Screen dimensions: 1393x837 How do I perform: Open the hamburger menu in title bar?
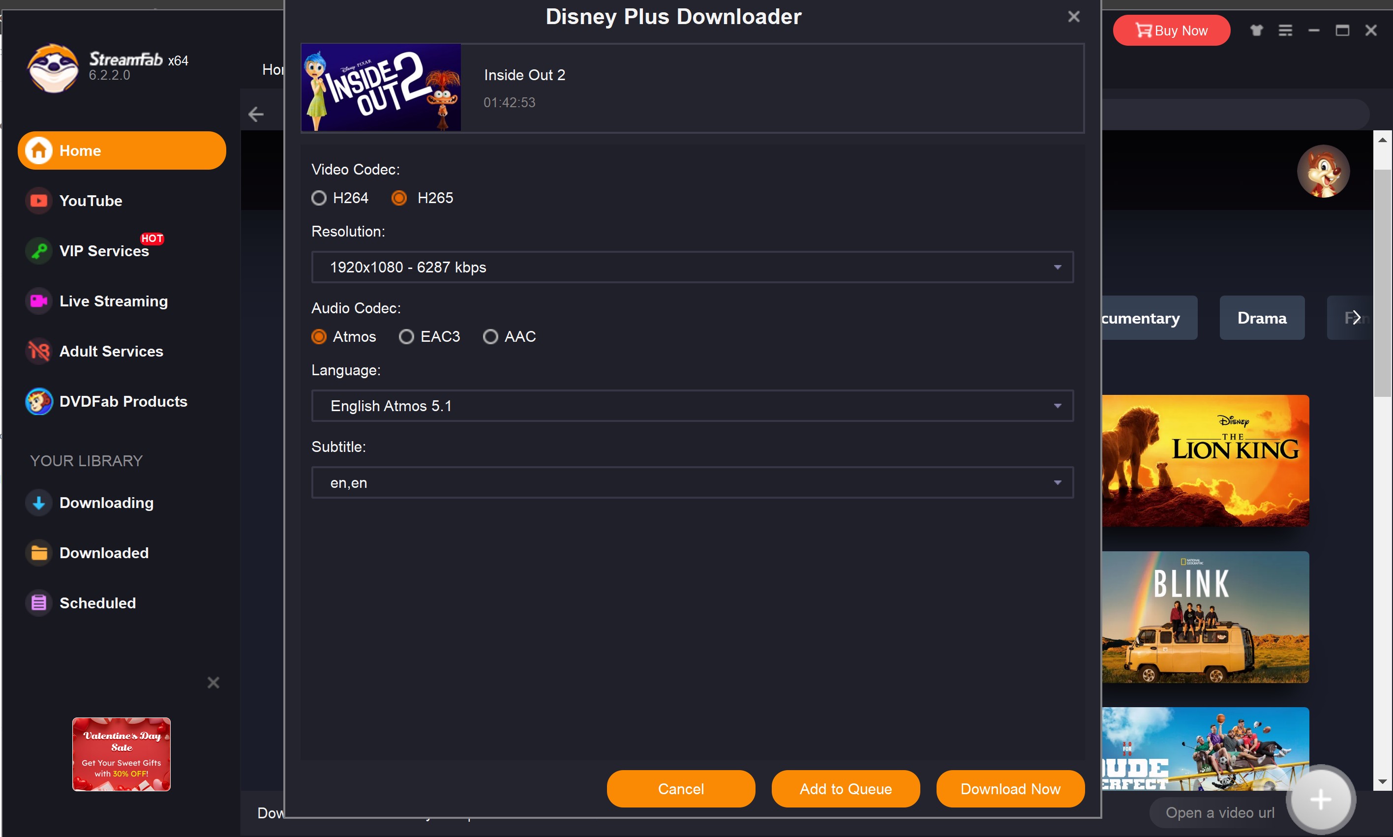1285,30
